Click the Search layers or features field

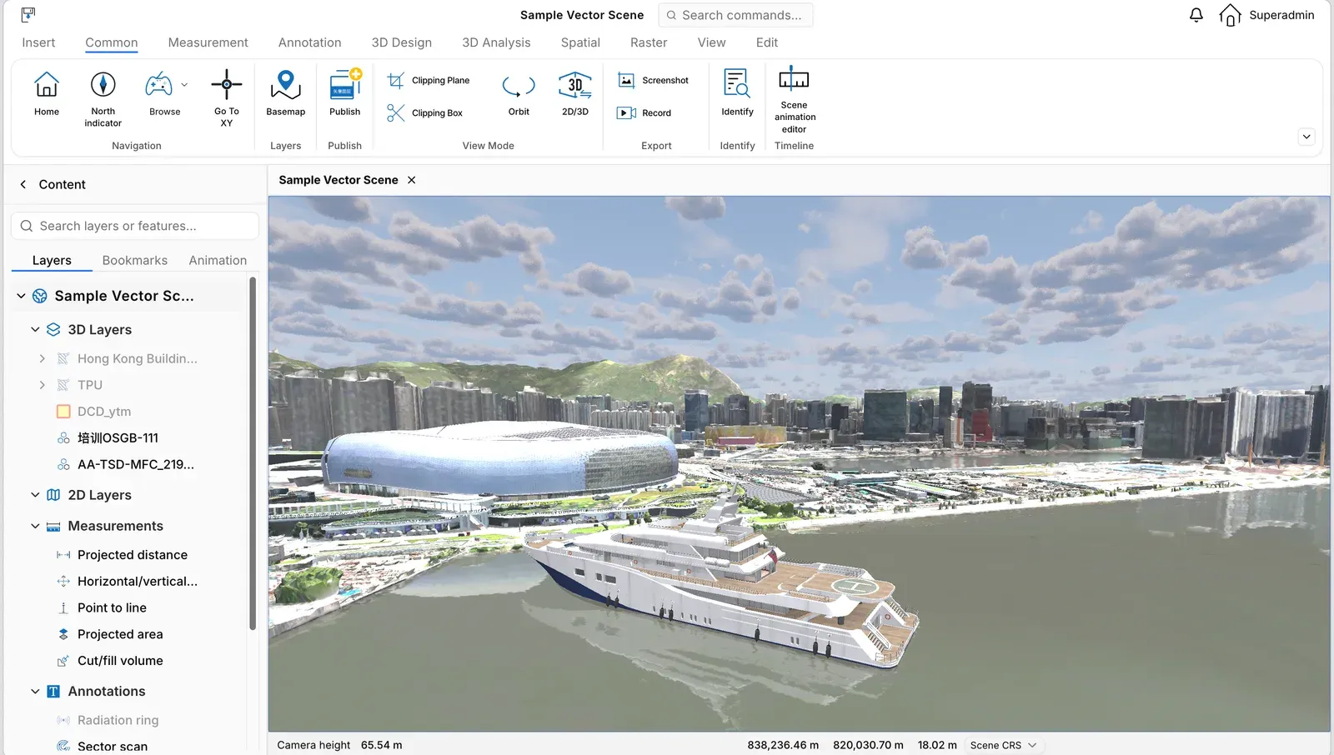[135, 226]
